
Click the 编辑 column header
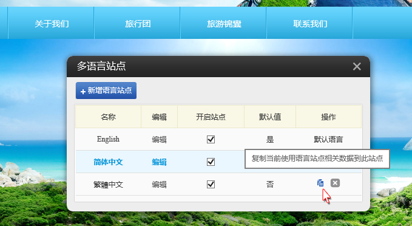(x=159, y=117)
